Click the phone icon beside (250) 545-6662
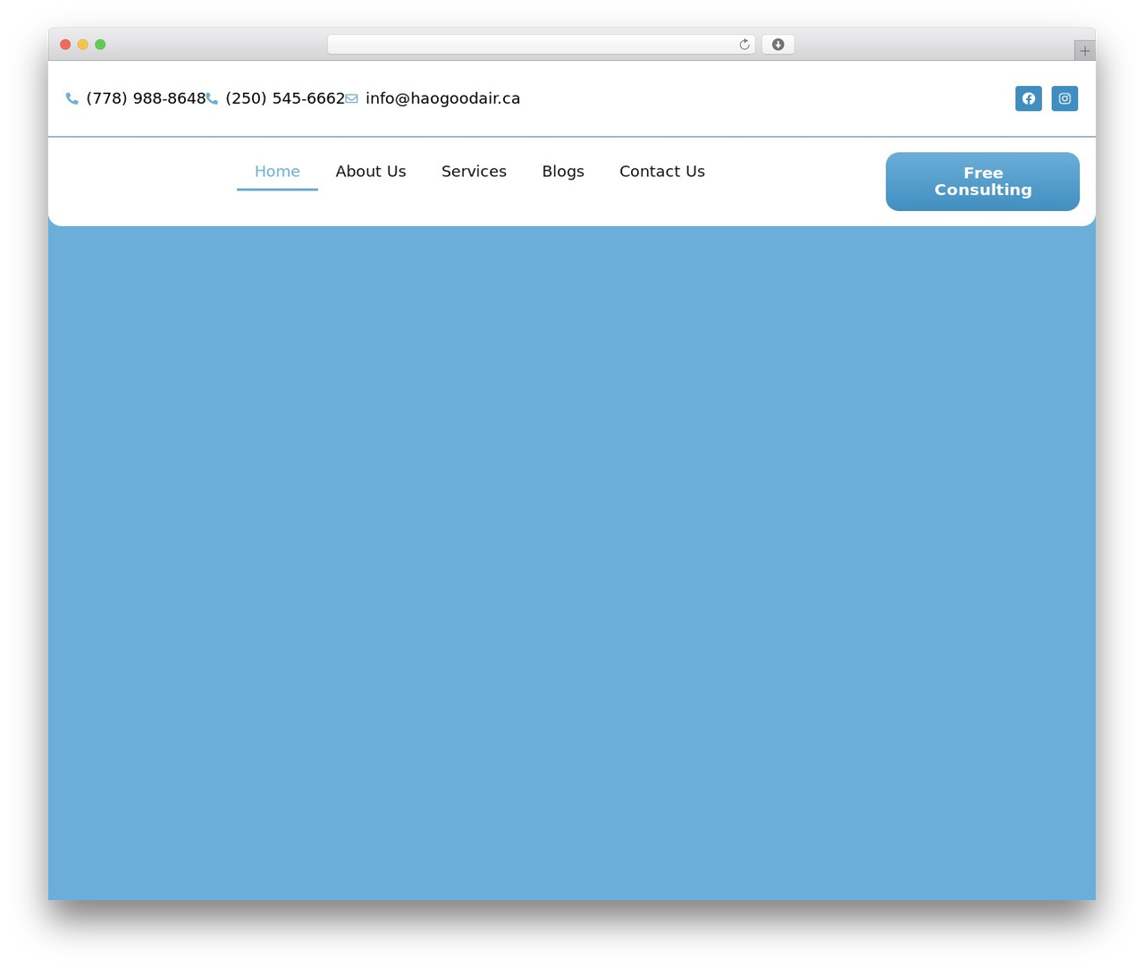Screen dimensions: 1144x969 tap(212, 98)
